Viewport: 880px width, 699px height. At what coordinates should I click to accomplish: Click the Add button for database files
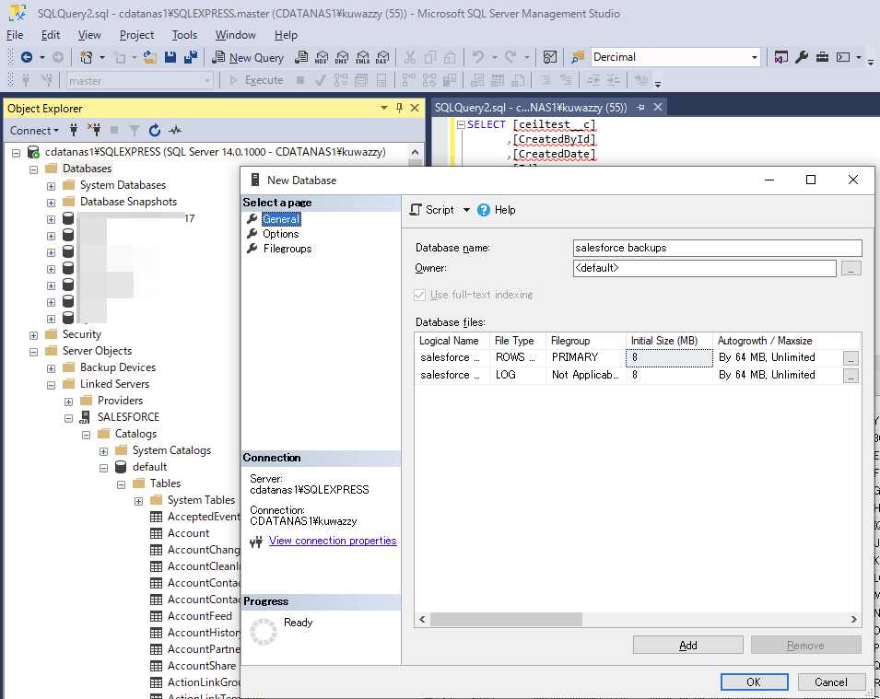[x=687, y=646]
